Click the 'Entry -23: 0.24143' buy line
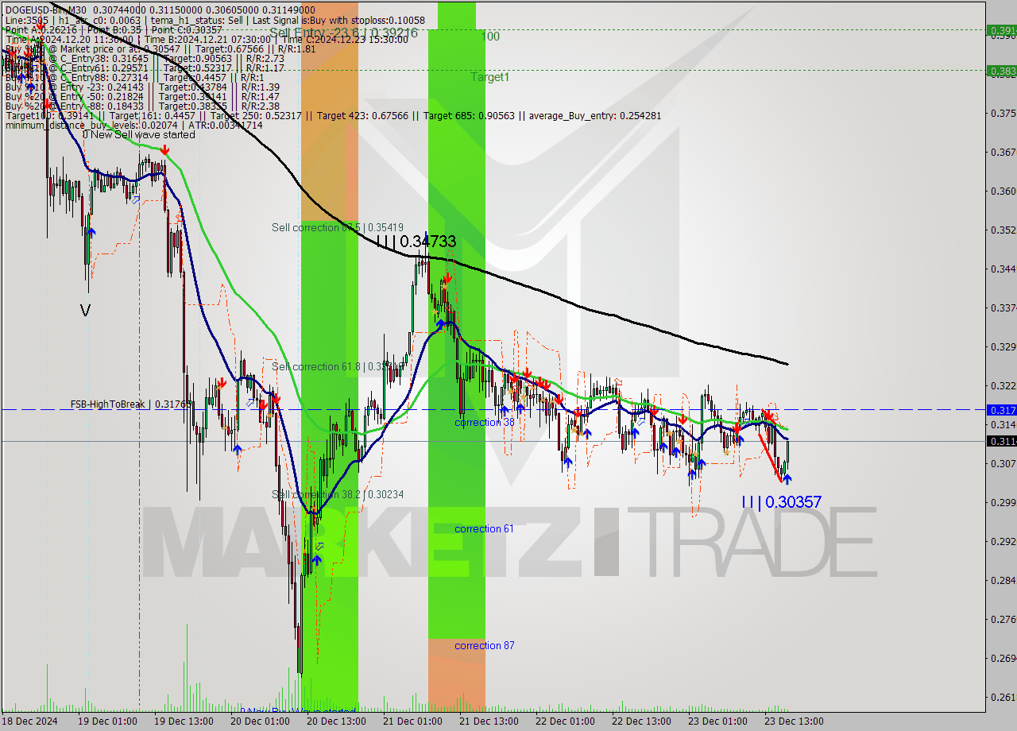 (x=142, y=87)
